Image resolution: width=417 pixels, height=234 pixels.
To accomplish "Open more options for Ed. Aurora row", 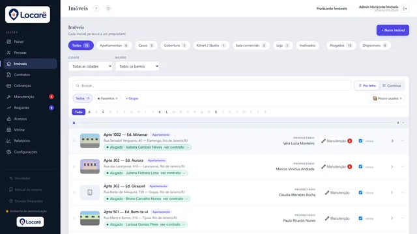I will pos(403,166).
